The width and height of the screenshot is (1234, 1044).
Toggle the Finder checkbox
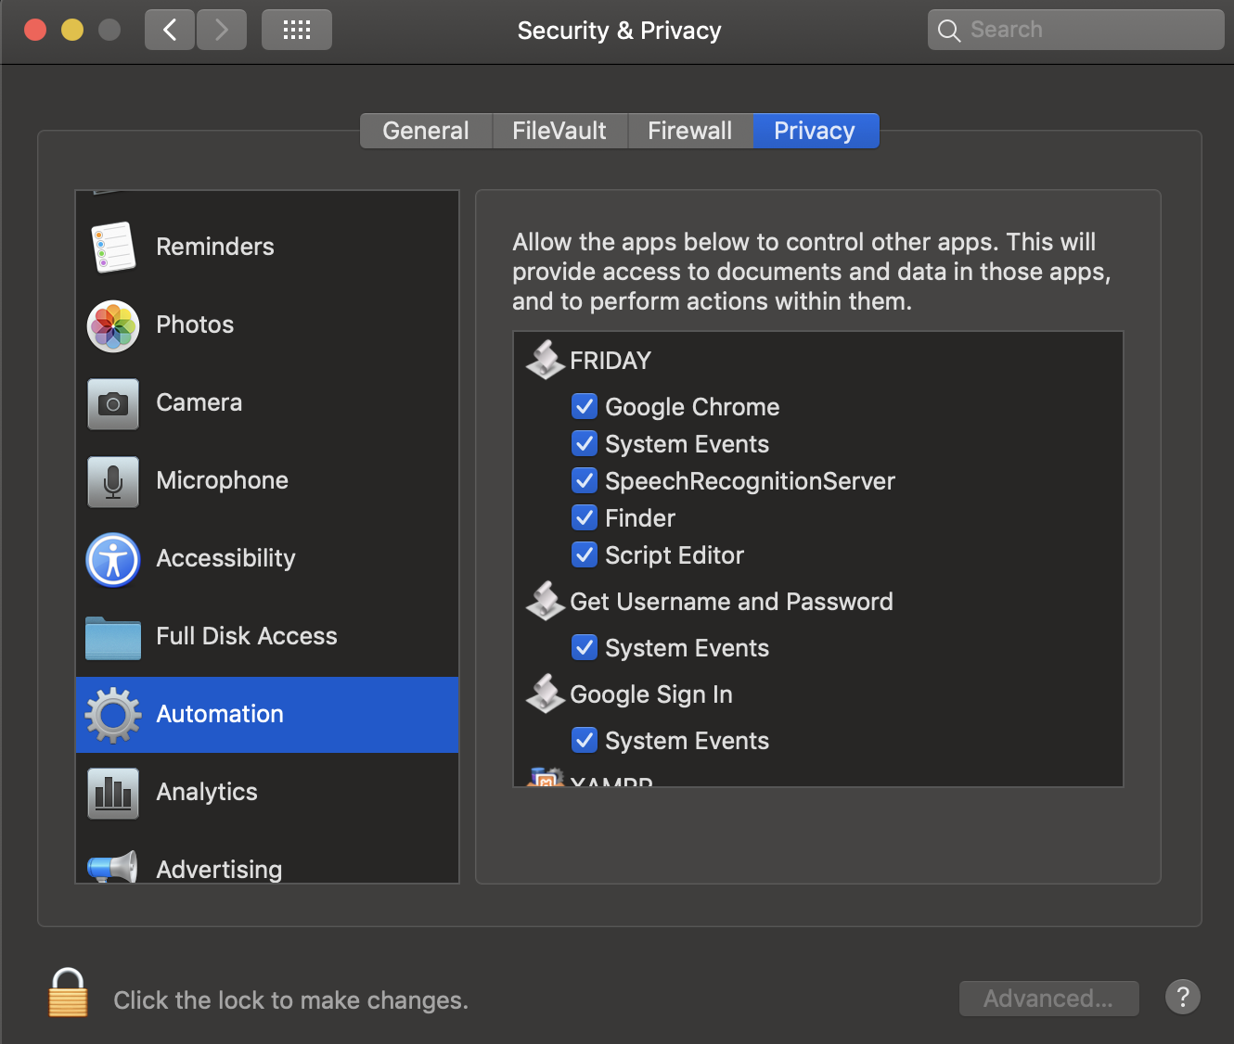[x=585, y=517]
